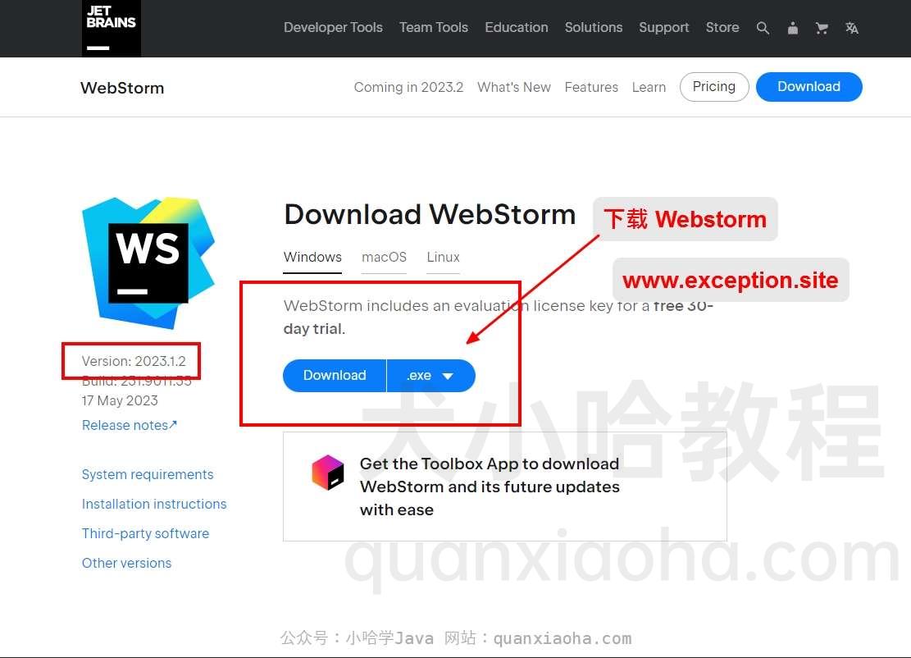This screenshot has height=658, width=911.
Task: Open Other versions link
Action: [x=126, y=564]
